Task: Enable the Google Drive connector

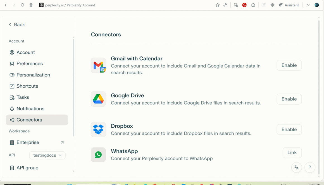Action: (x=289, y=99)
